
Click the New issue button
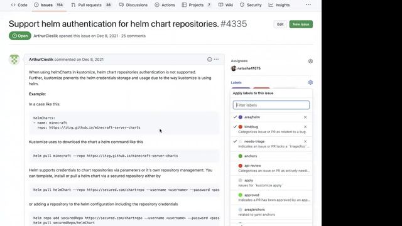tap(301, 24)
